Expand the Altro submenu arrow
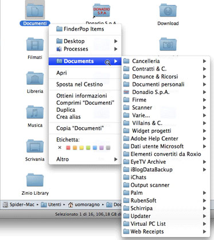The image size is (214, 240). click(116, 159)
